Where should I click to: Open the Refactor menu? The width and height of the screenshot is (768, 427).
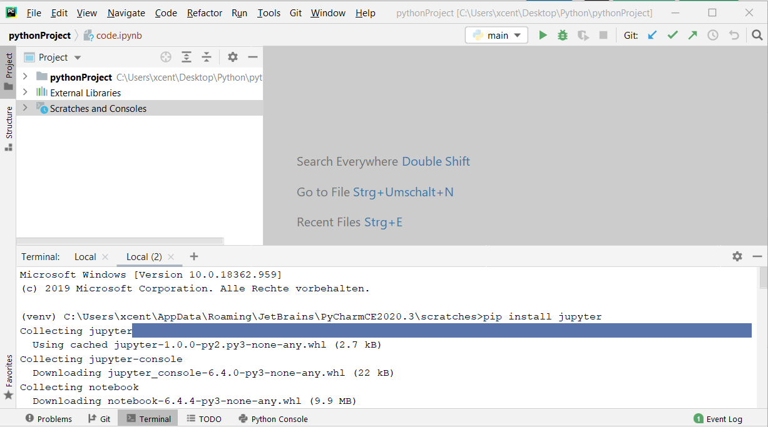pyautogui.click(x=205, y=13)
